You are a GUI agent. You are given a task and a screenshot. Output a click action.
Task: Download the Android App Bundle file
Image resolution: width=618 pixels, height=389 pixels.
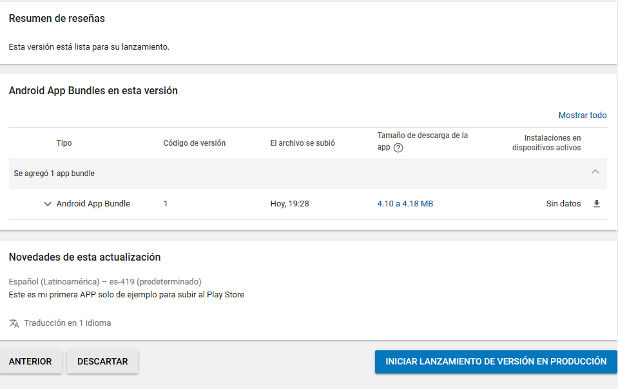(596, 204)
